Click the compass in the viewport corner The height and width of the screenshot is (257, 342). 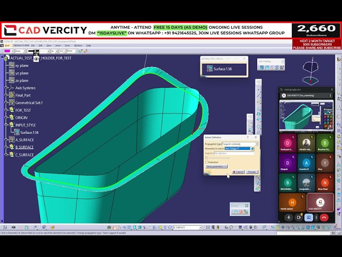tap(311, 71)
